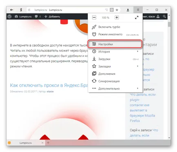
Task: Open the comments bubble in the admin bar
Action: click(38, 17)
